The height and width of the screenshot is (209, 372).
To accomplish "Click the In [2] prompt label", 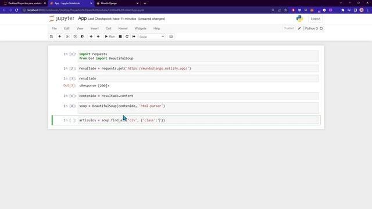I will (70, 69).
